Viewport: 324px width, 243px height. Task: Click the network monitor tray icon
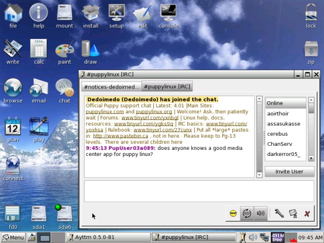[264, 237]
